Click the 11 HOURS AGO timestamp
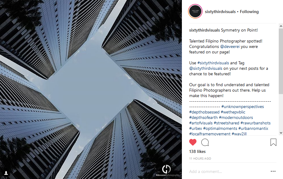This screenshot has width=283, height=179. point(200,159)
